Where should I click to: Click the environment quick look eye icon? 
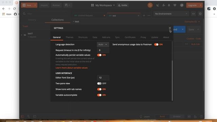[194, 14]
